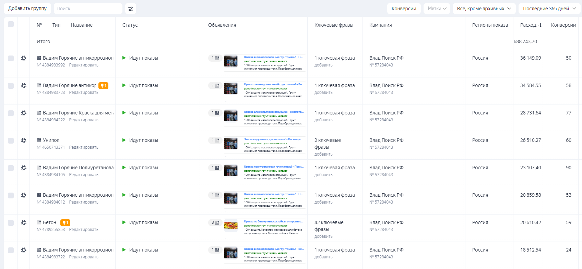Click the sort arrow in the Расход column
This screenshot has width=582, height=269.
(541, 25)
